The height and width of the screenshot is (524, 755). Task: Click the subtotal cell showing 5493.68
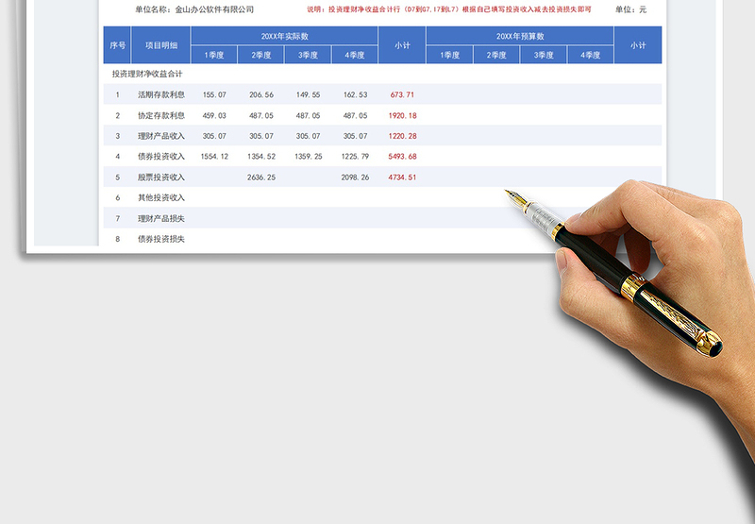pyautogui.click(x=402, y=157)
